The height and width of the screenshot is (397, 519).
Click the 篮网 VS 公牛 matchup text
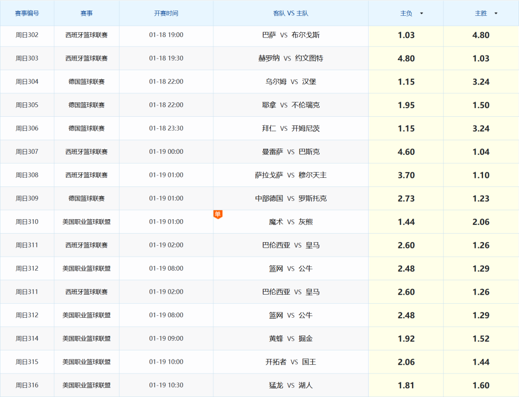(291, 268)
